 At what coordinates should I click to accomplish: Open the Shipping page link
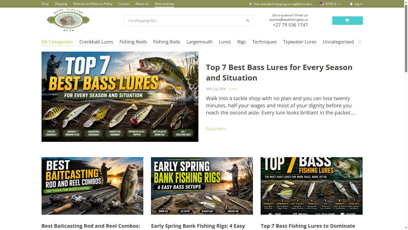61,4
